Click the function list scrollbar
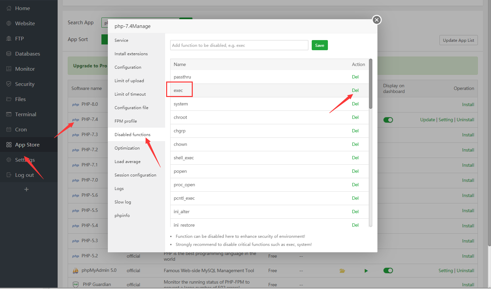Image resolution: width=491 pixels, height=289 pixels. 371,84
